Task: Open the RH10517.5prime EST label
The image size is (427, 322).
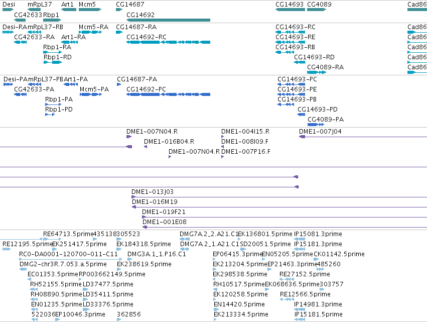Action: click(x=239, y=284)
